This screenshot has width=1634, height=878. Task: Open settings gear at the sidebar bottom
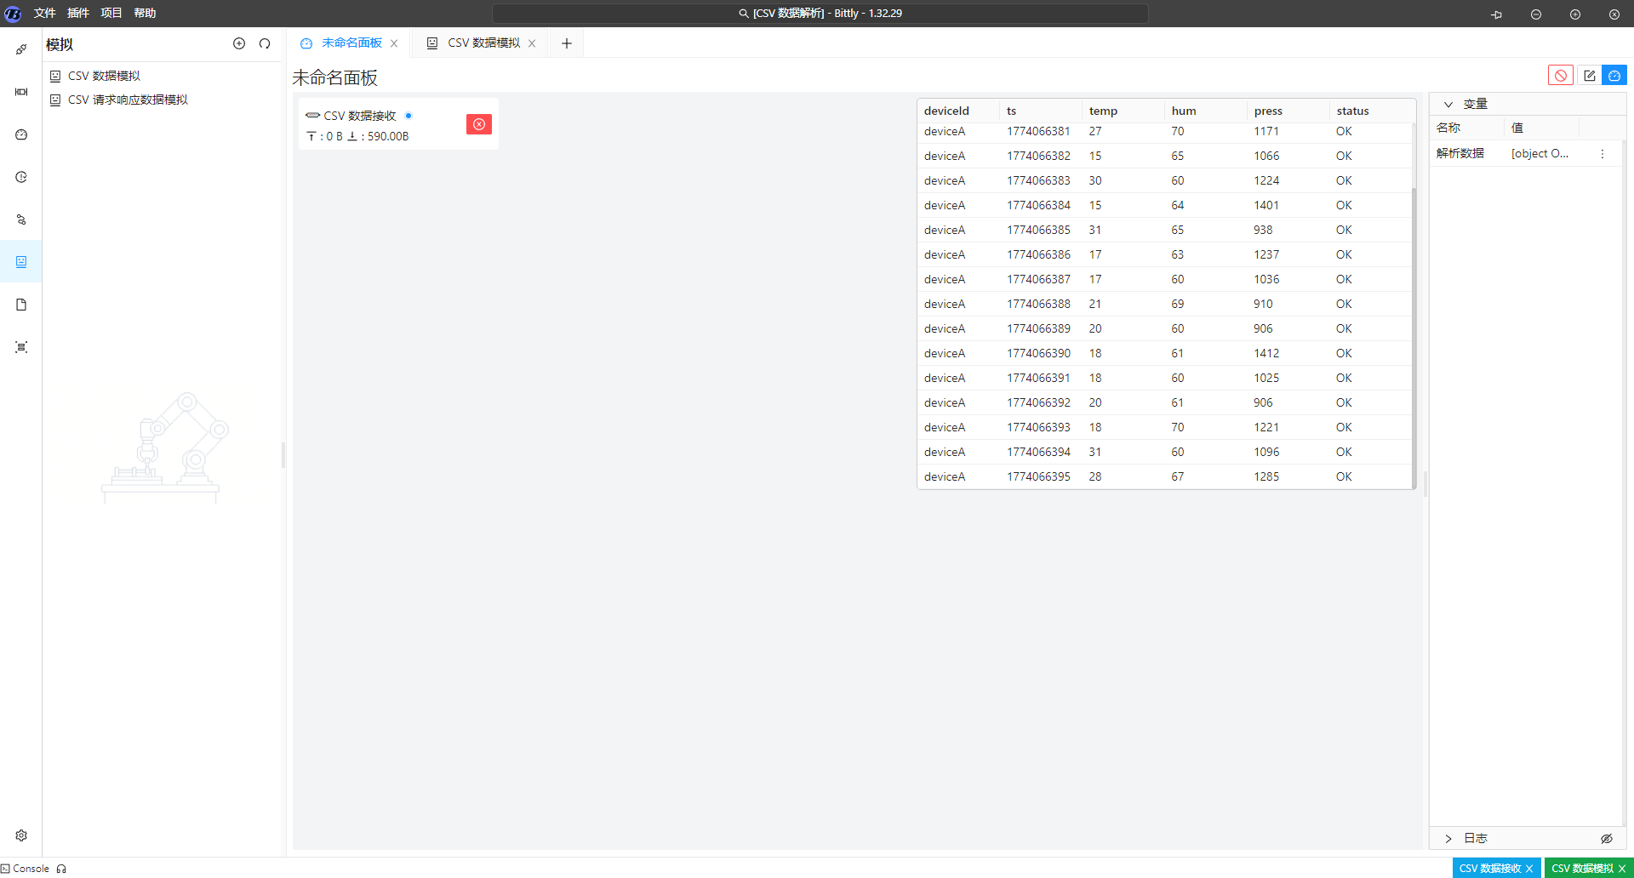pos(21,835)
